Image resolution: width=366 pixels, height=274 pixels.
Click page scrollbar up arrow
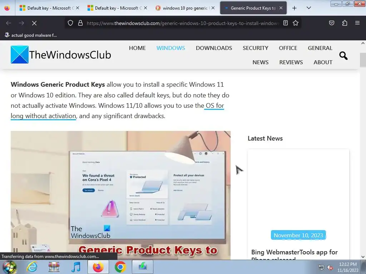[x=363, y=43]
